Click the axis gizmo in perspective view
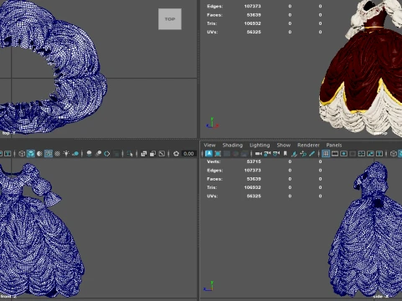 212,123
